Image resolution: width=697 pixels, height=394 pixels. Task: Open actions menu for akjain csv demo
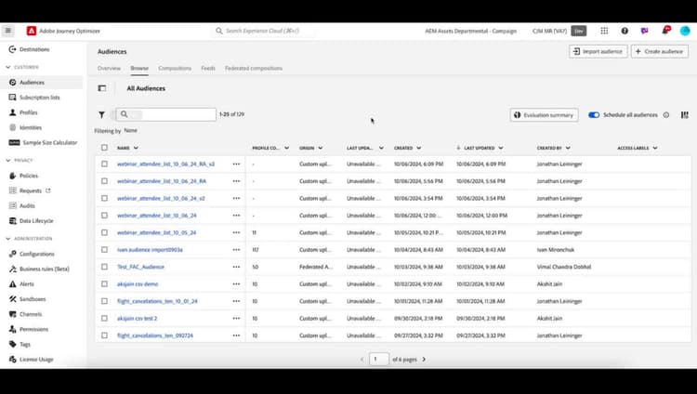236,284
